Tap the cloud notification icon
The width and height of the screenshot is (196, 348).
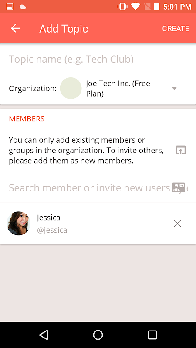tap(23, 7)
